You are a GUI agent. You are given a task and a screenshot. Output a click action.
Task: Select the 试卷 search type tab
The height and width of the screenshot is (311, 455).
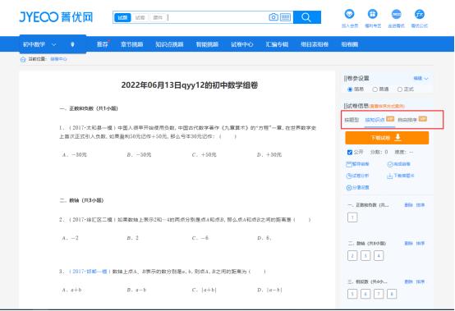140,17
